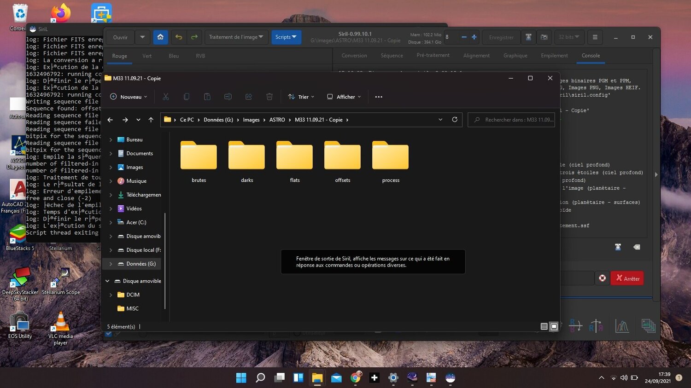Click the Siril home directory icon
Viewport: 691px width, 388px height.
point(160,37)
